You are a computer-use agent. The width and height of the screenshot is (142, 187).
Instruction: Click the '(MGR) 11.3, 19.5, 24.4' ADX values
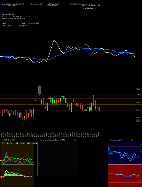pos(30,23)
